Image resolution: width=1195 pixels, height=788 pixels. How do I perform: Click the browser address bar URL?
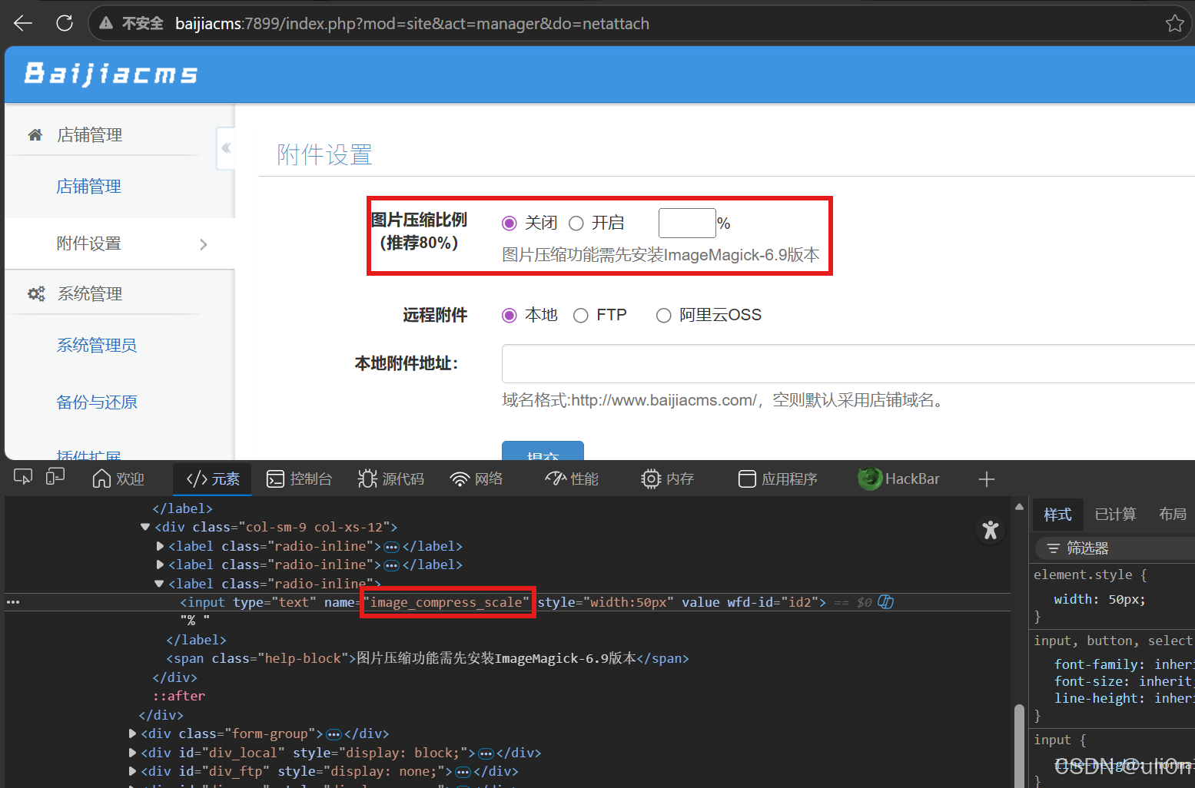point(412,24)
